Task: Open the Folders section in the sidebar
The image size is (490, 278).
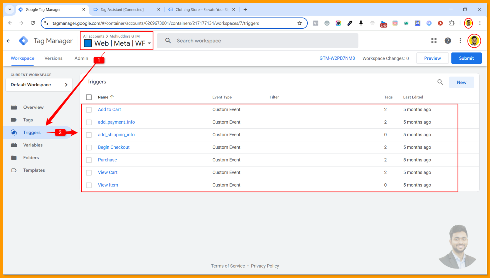Action: pos(31,157)
